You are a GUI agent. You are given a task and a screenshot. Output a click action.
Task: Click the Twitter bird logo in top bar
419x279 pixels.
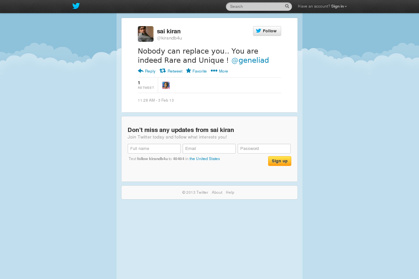coord(76,6)
